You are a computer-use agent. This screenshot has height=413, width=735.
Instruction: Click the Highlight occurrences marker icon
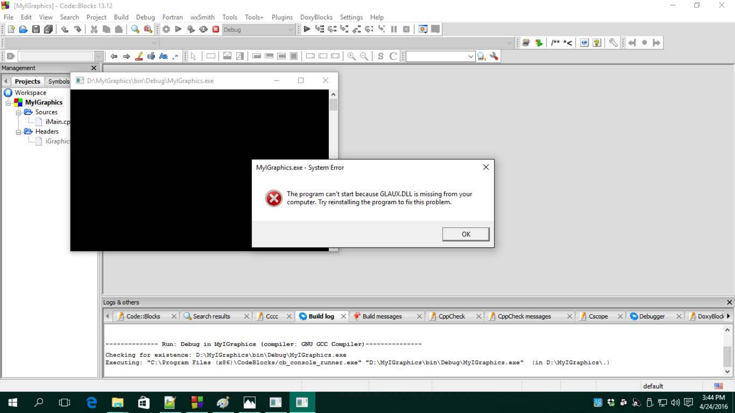pos(139,56)
